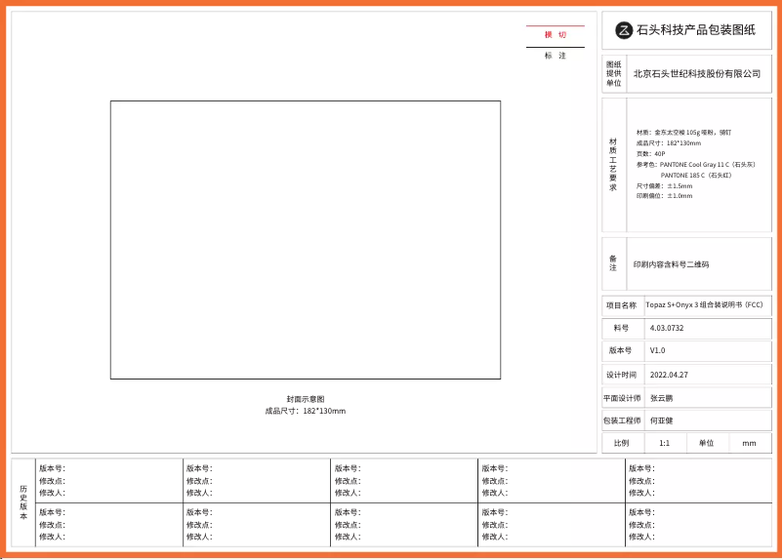783x560 pixels.
Task: Click the unit value mm
Action: [749, 443]
